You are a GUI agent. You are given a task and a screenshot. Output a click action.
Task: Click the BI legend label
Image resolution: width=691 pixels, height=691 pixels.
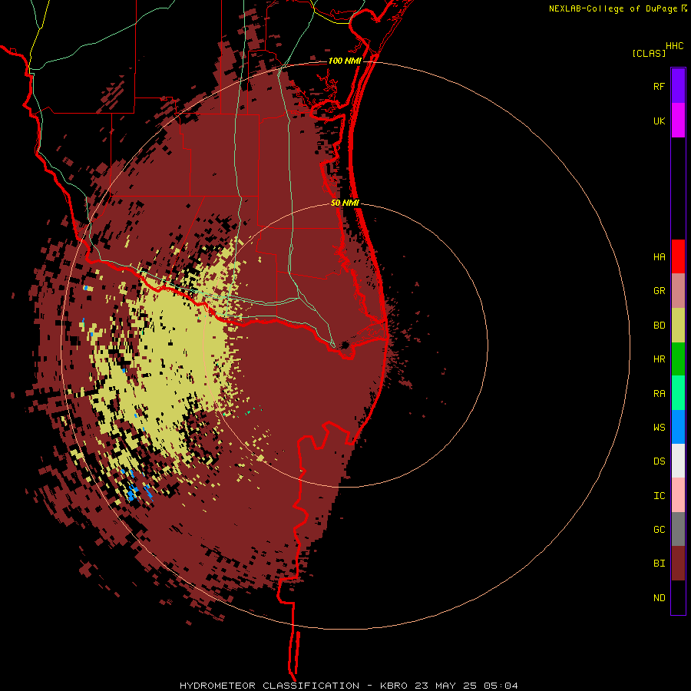(659, 564)
